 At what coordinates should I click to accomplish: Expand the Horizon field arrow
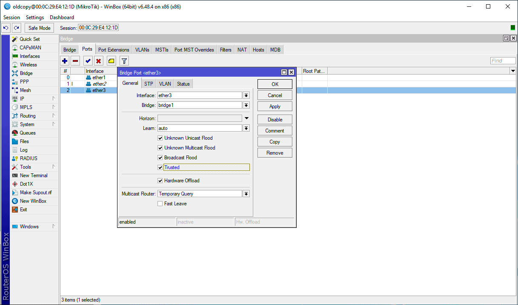(246, 118)
